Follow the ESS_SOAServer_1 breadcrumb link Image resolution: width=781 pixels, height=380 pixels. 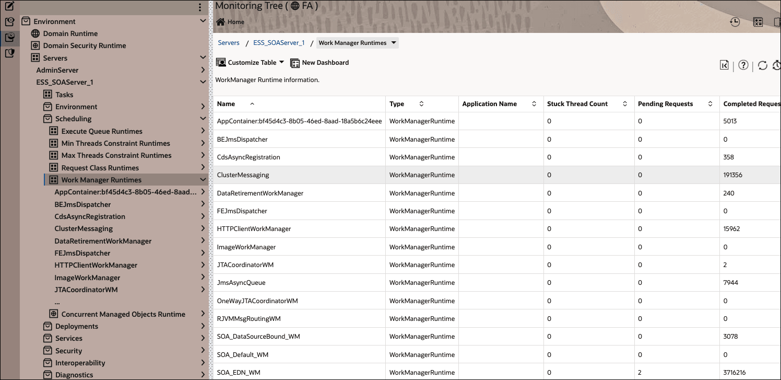coord(279,43)
